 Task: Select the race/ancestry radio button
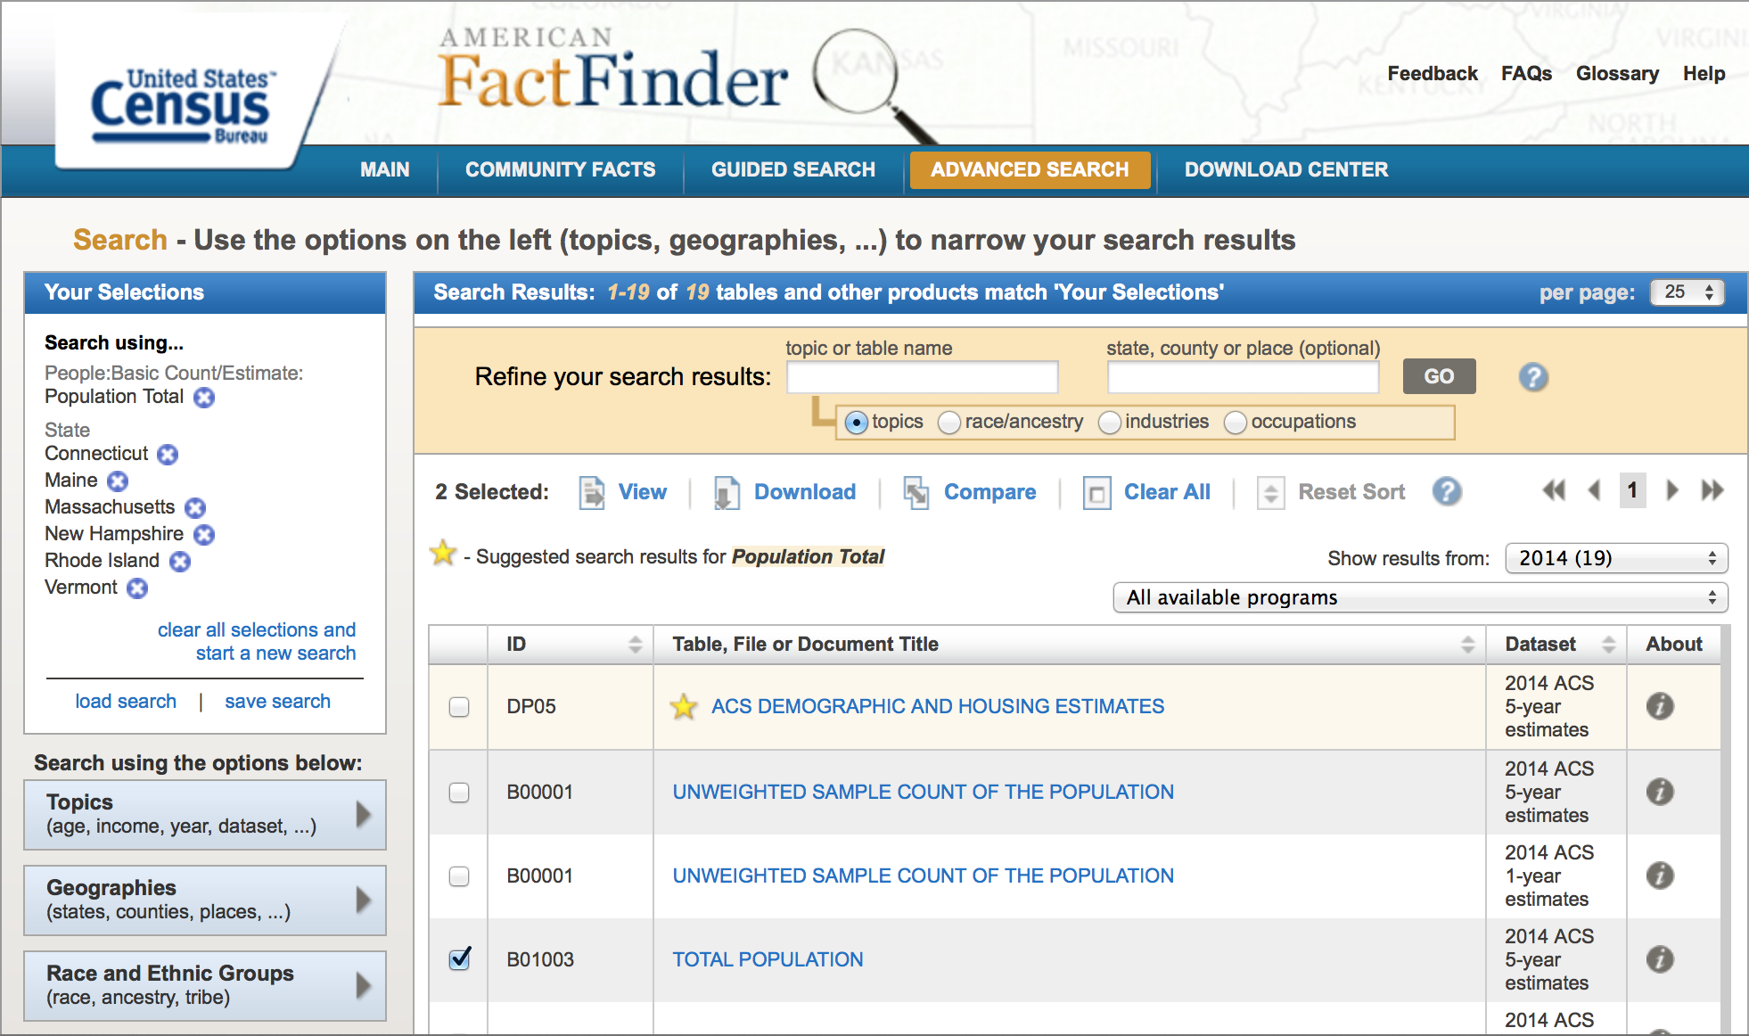pos(949,423)
